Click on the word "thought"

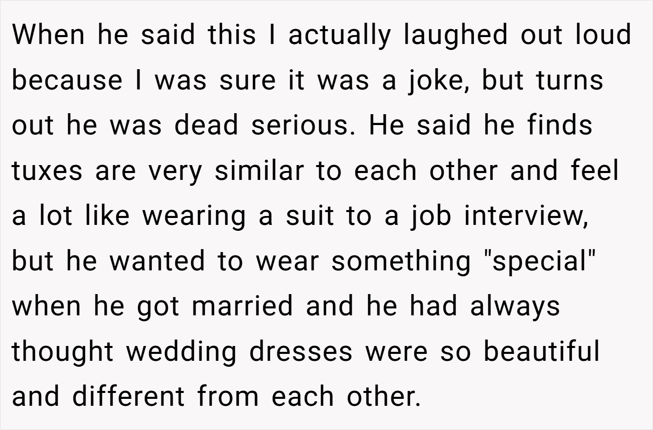(x=62, y=352)
